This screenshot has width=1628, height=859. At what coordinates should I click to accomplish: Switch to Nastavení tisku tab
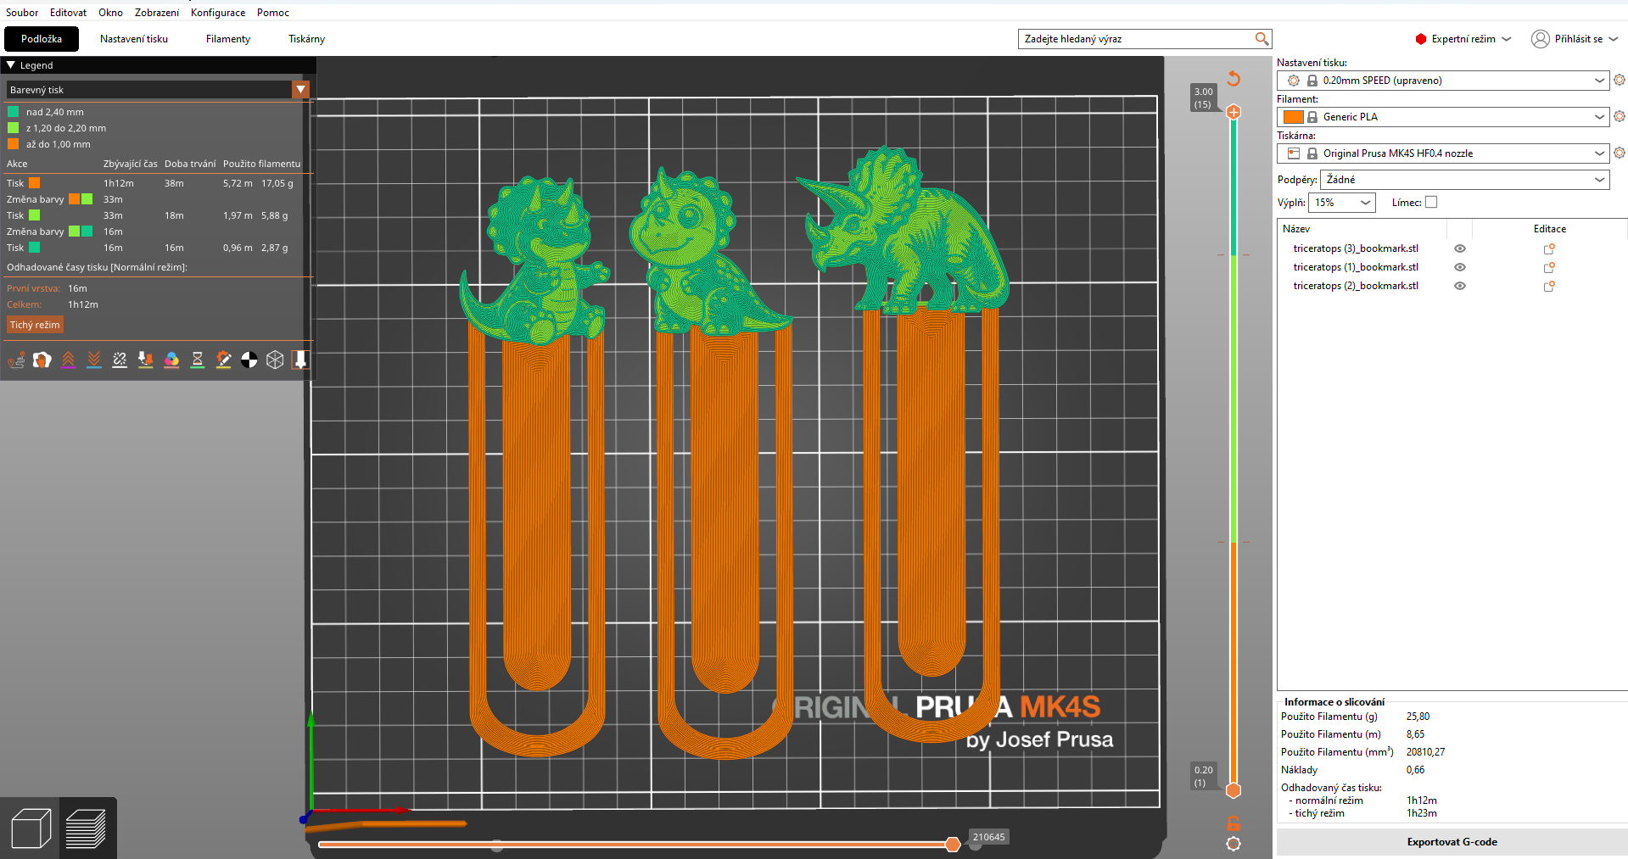tap(134, 39)
